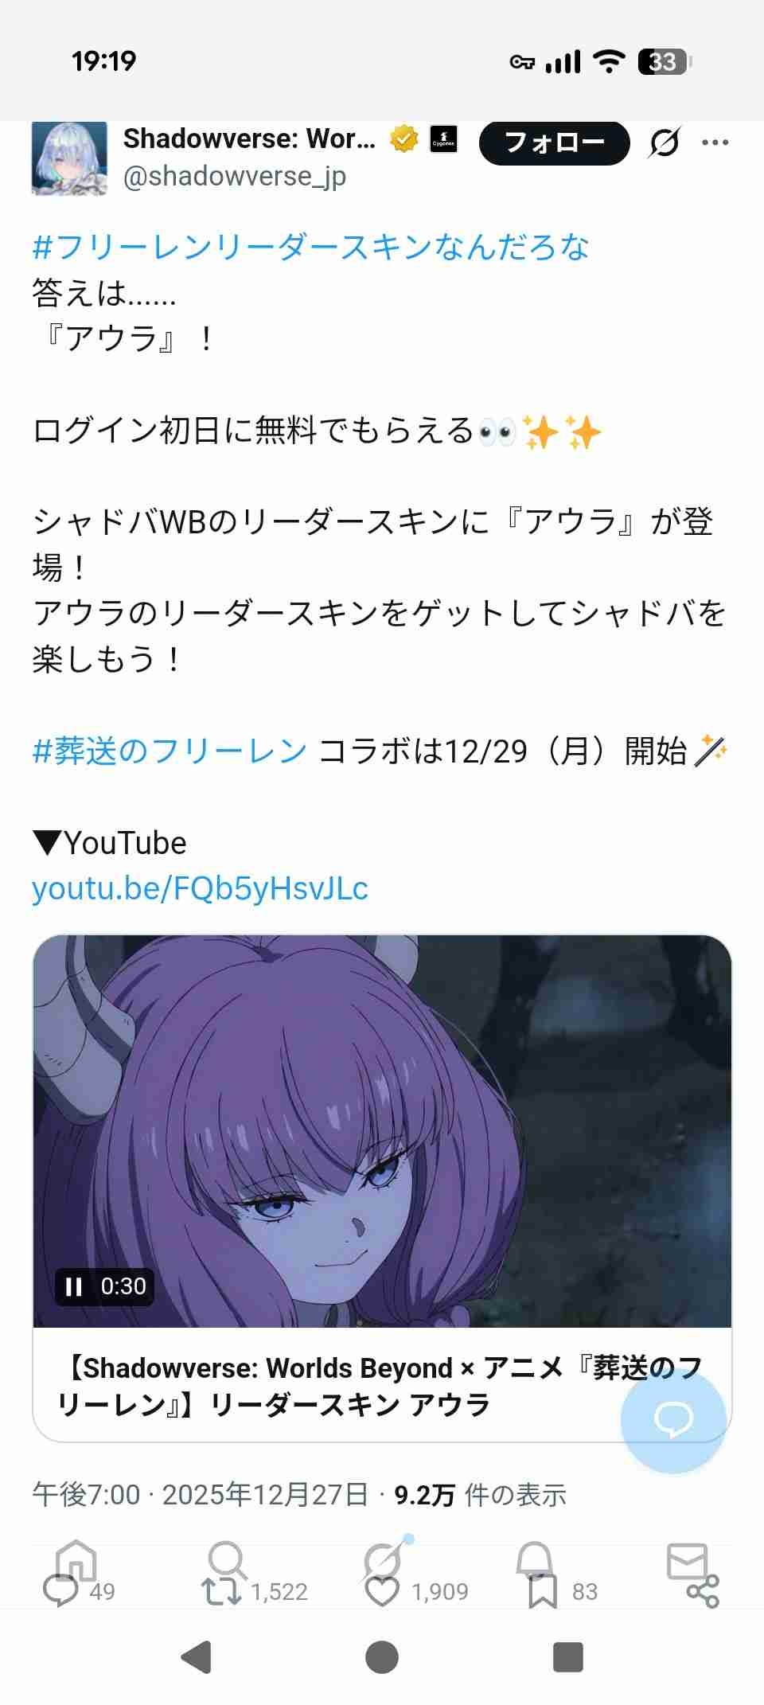
Task: Open hashtag #葬送のフリーレン
Action: pos(170,751)
